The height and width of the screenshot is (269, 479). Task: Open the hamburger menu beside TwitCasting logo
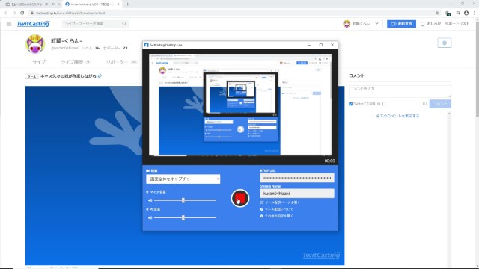click(x=9, y=24)
